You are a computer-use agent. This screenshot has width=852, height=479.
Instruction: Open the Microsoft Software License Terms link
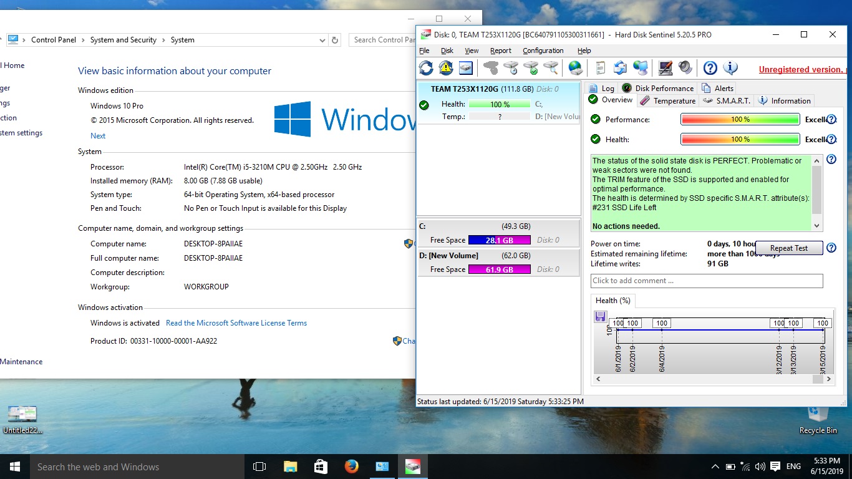236,323
